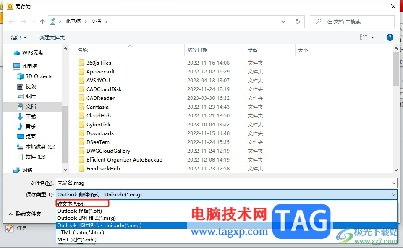Select the CyberLink folder

tap(94, 124)
